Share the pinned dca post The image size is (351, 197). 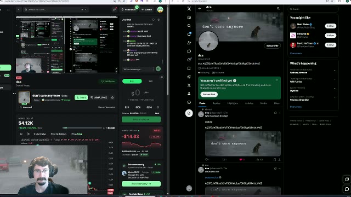tap(279, 159)
